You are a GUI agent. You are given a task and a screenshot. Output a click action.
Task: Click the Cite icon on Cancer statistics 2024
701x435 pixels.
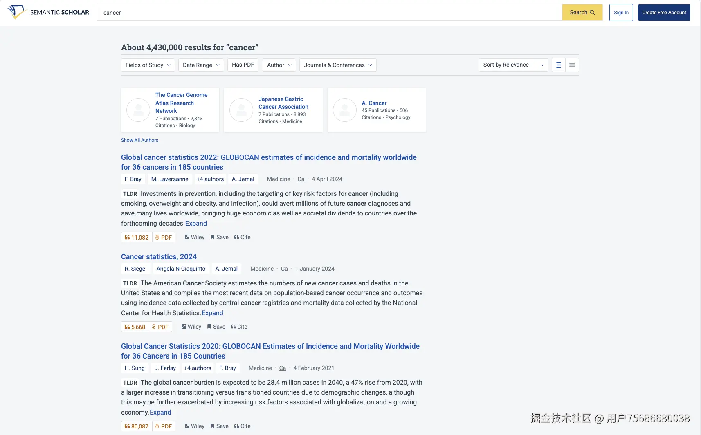(239, 327)
